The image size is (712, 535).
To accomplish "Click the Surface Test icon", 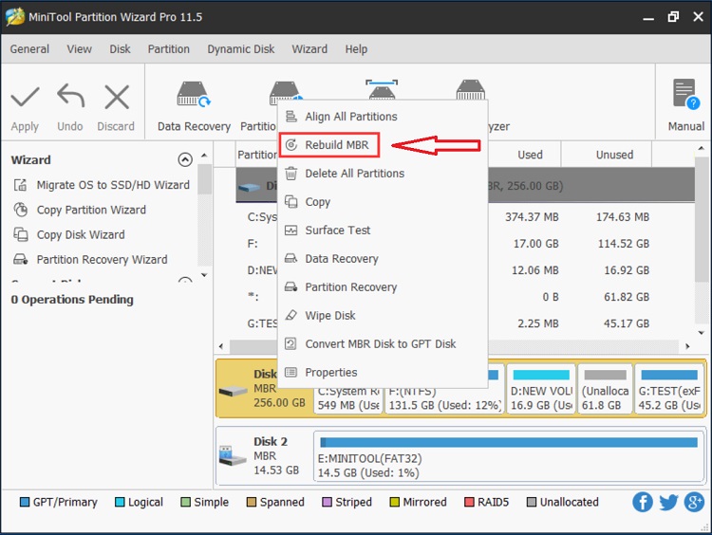I will click(x=291, y=231).
